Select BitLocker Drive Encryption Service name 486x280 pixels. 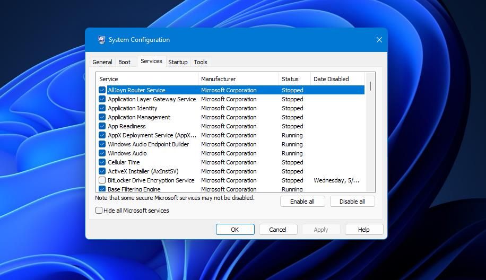pos(151,180)
